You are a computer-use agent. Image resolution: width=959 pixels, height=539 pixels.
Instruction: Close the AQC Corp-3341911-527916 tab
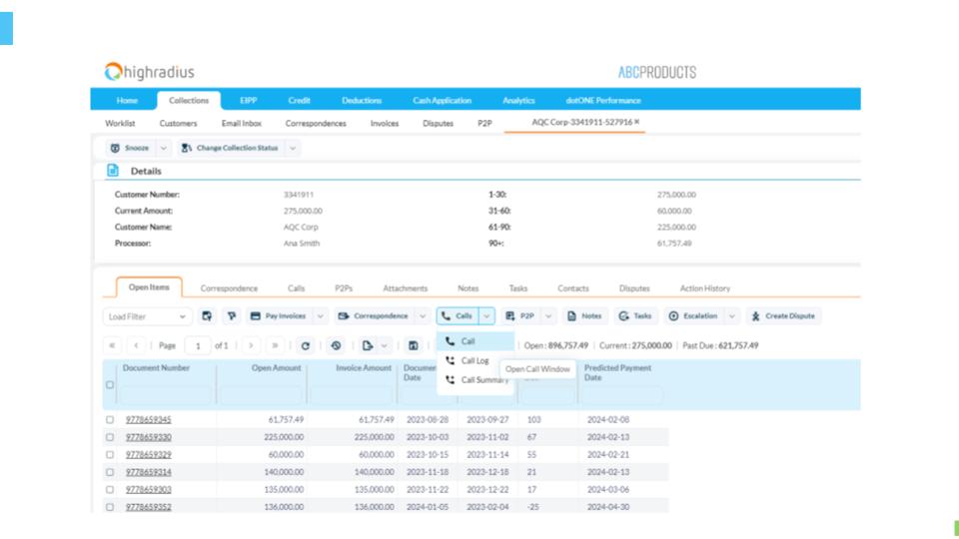637,122
